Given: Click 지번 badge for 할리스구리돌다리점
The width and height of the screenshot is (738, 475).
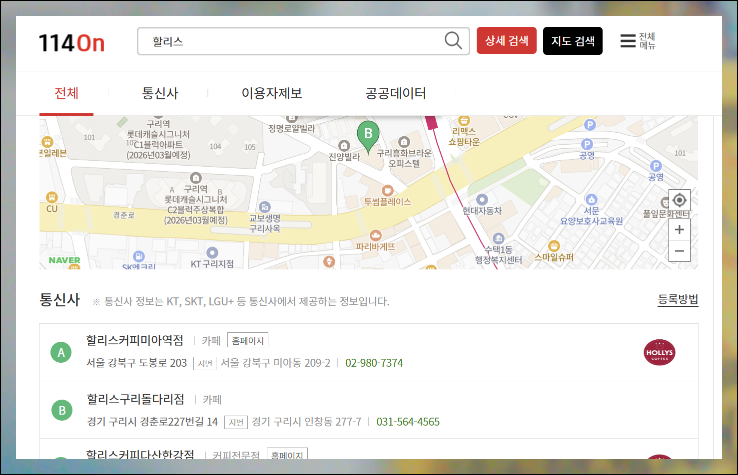Looking at the screenshot, I should tap(236, 422).
